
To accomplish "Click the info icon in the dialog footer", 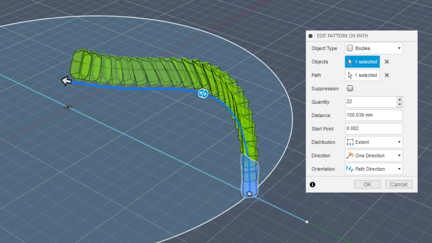I will (x=313, y=184).
